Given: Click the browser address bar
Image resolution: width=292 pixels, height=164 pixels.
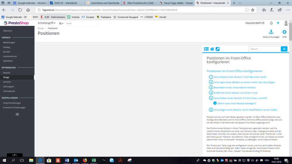Looking at the screenshot, I should click(x=139, y=10).
